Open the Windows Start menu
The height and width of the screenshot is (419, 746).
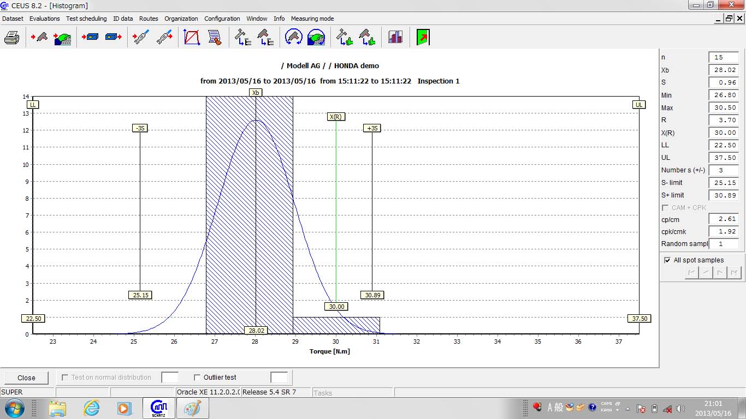(x=14, y=408)
